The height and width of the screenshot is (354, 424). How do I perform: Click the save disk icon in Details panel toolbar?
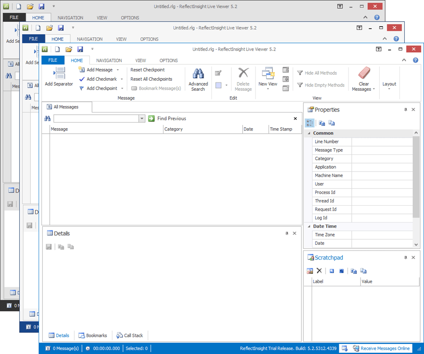click(x=49, y=247)
